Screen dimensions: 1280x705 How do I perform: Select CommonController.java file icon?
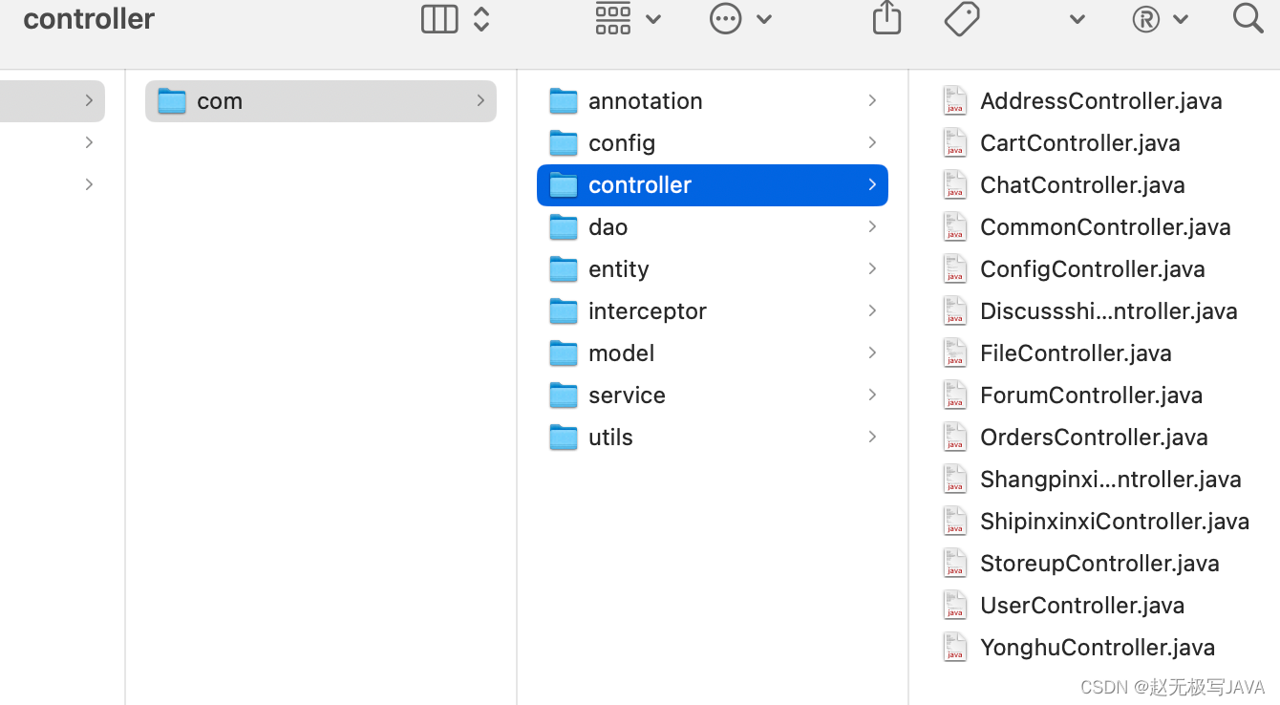point(955,226)
